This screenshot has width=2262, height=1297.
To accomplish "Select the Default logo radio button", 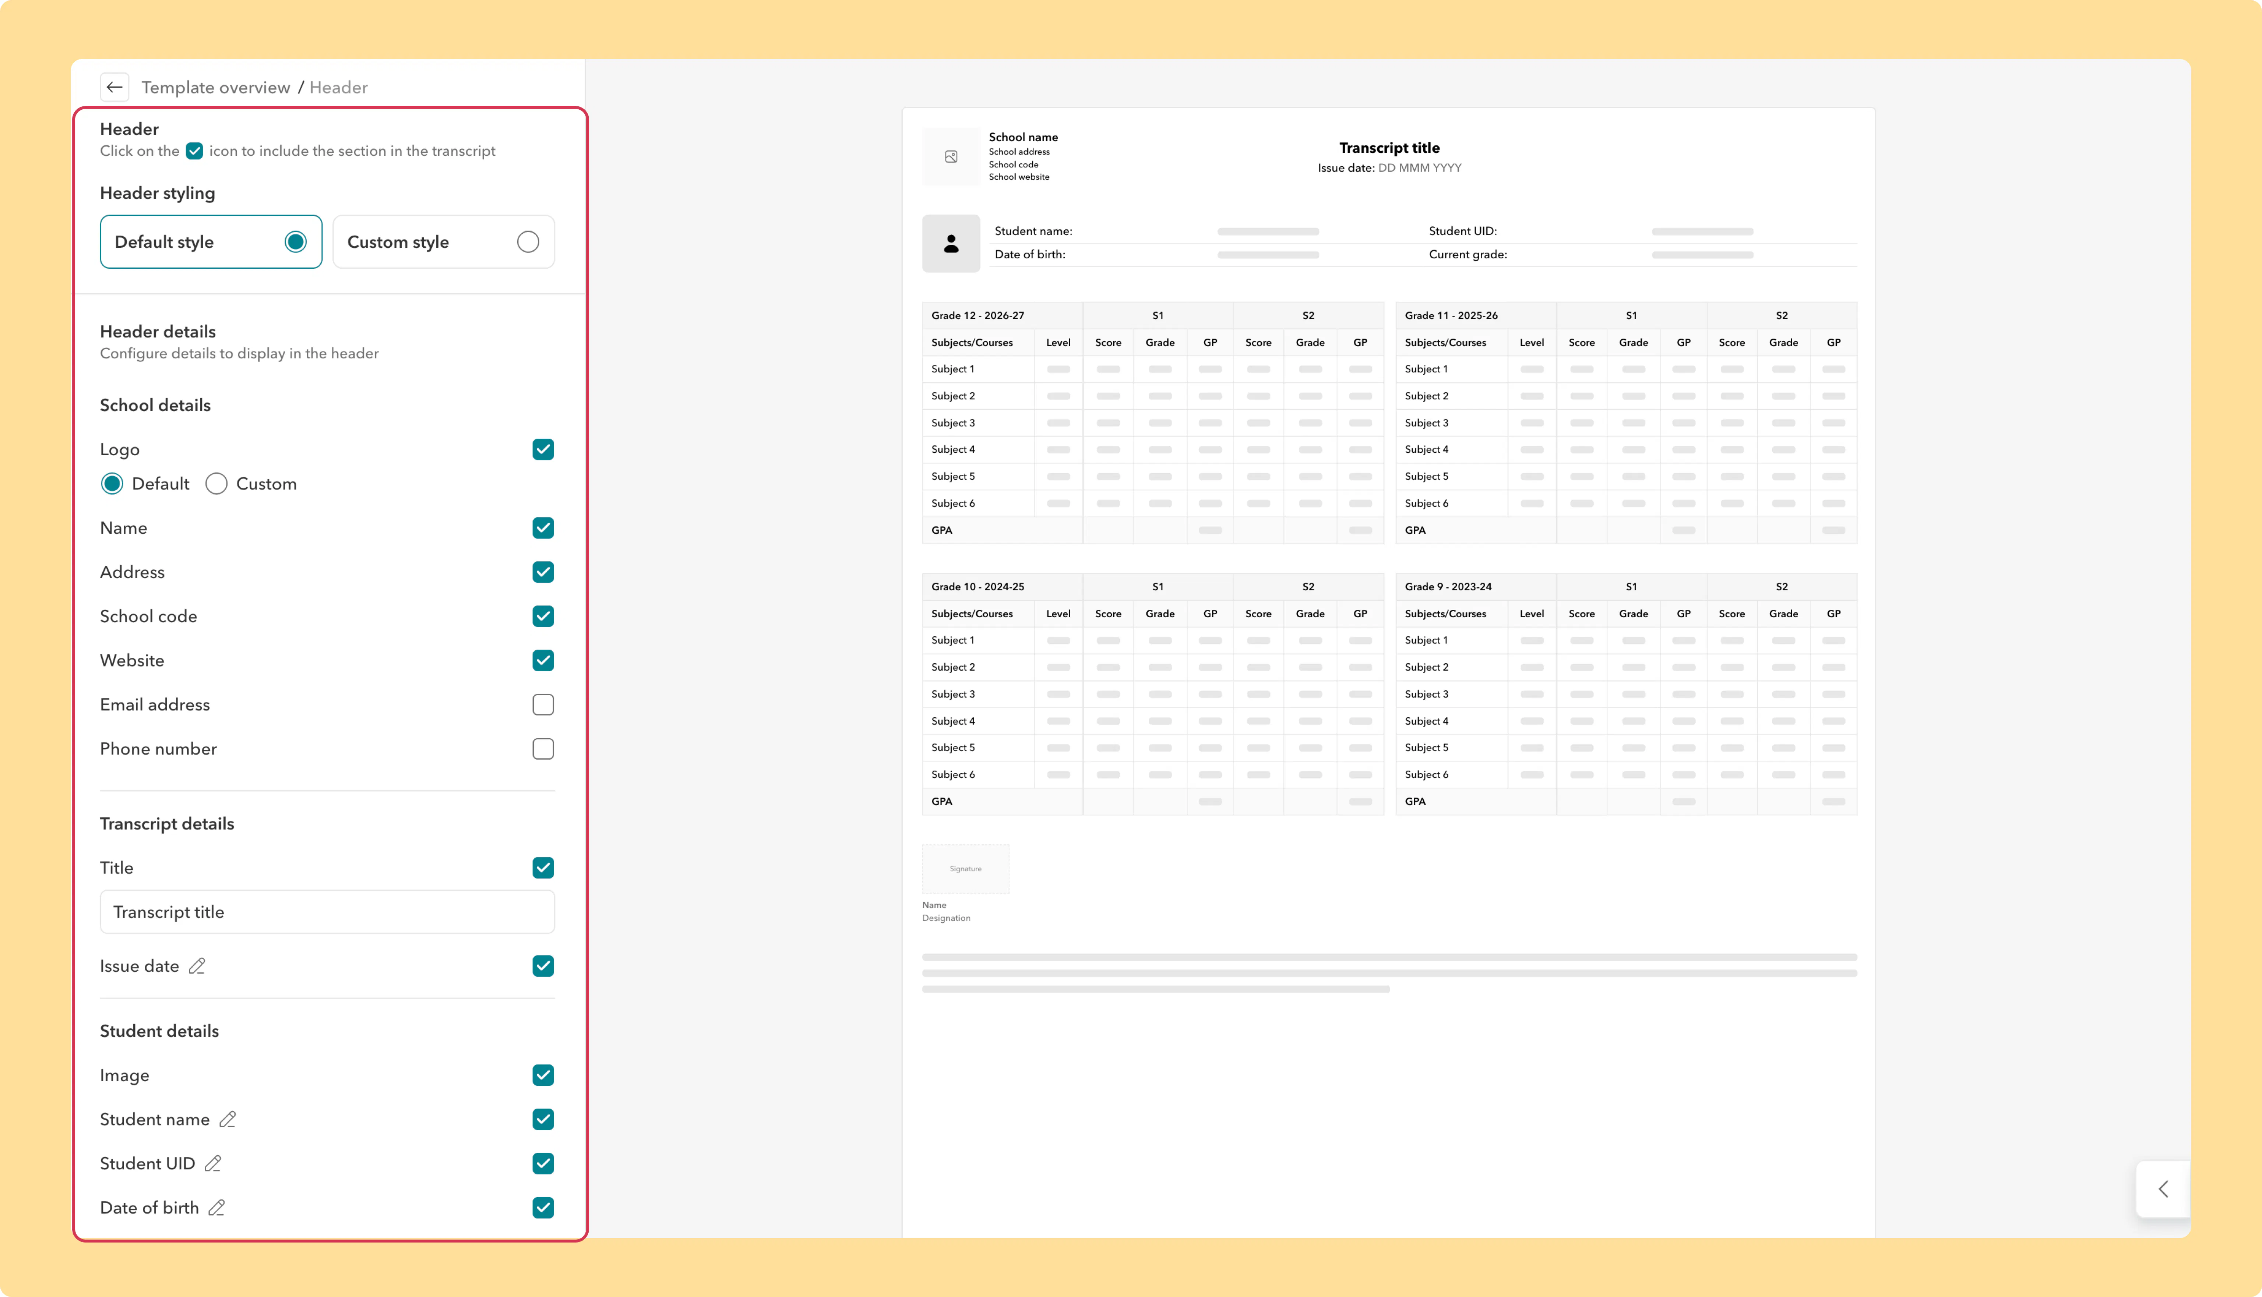I will 112,484.
